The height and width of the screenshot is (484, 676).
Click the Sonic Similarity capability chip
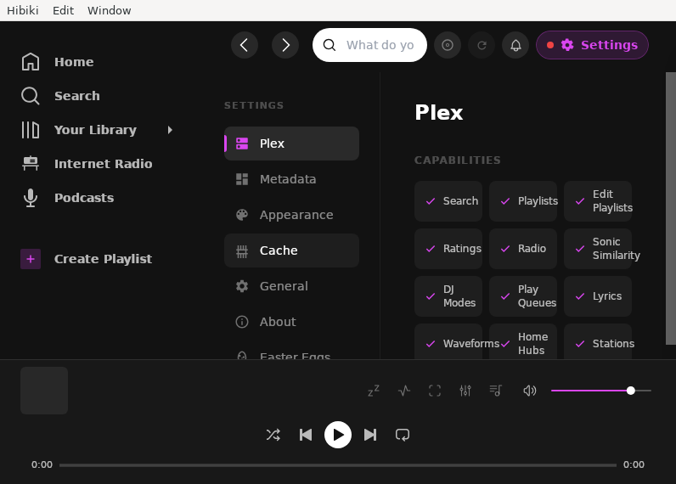[598, 249]
